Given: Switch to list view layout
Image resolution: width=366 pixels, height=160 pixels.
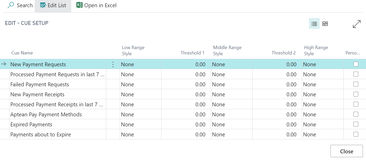Looking at the screenshot, I should [314, 24].
